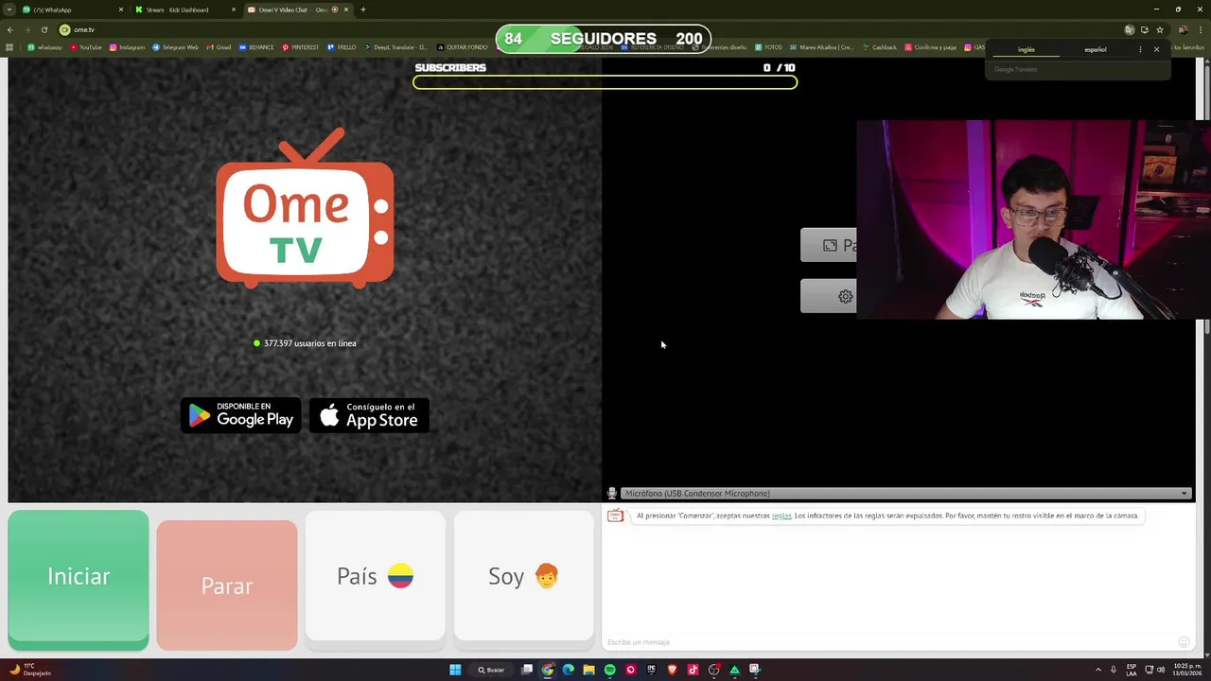Open the TRELLO bookmark
The image size is (1211, 681).
coord(342,47)
